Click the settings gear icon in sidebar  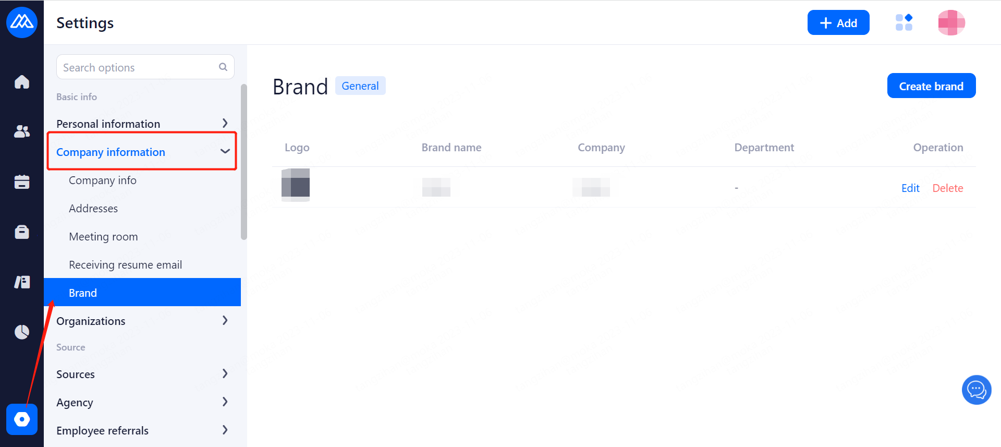point(22,419)
